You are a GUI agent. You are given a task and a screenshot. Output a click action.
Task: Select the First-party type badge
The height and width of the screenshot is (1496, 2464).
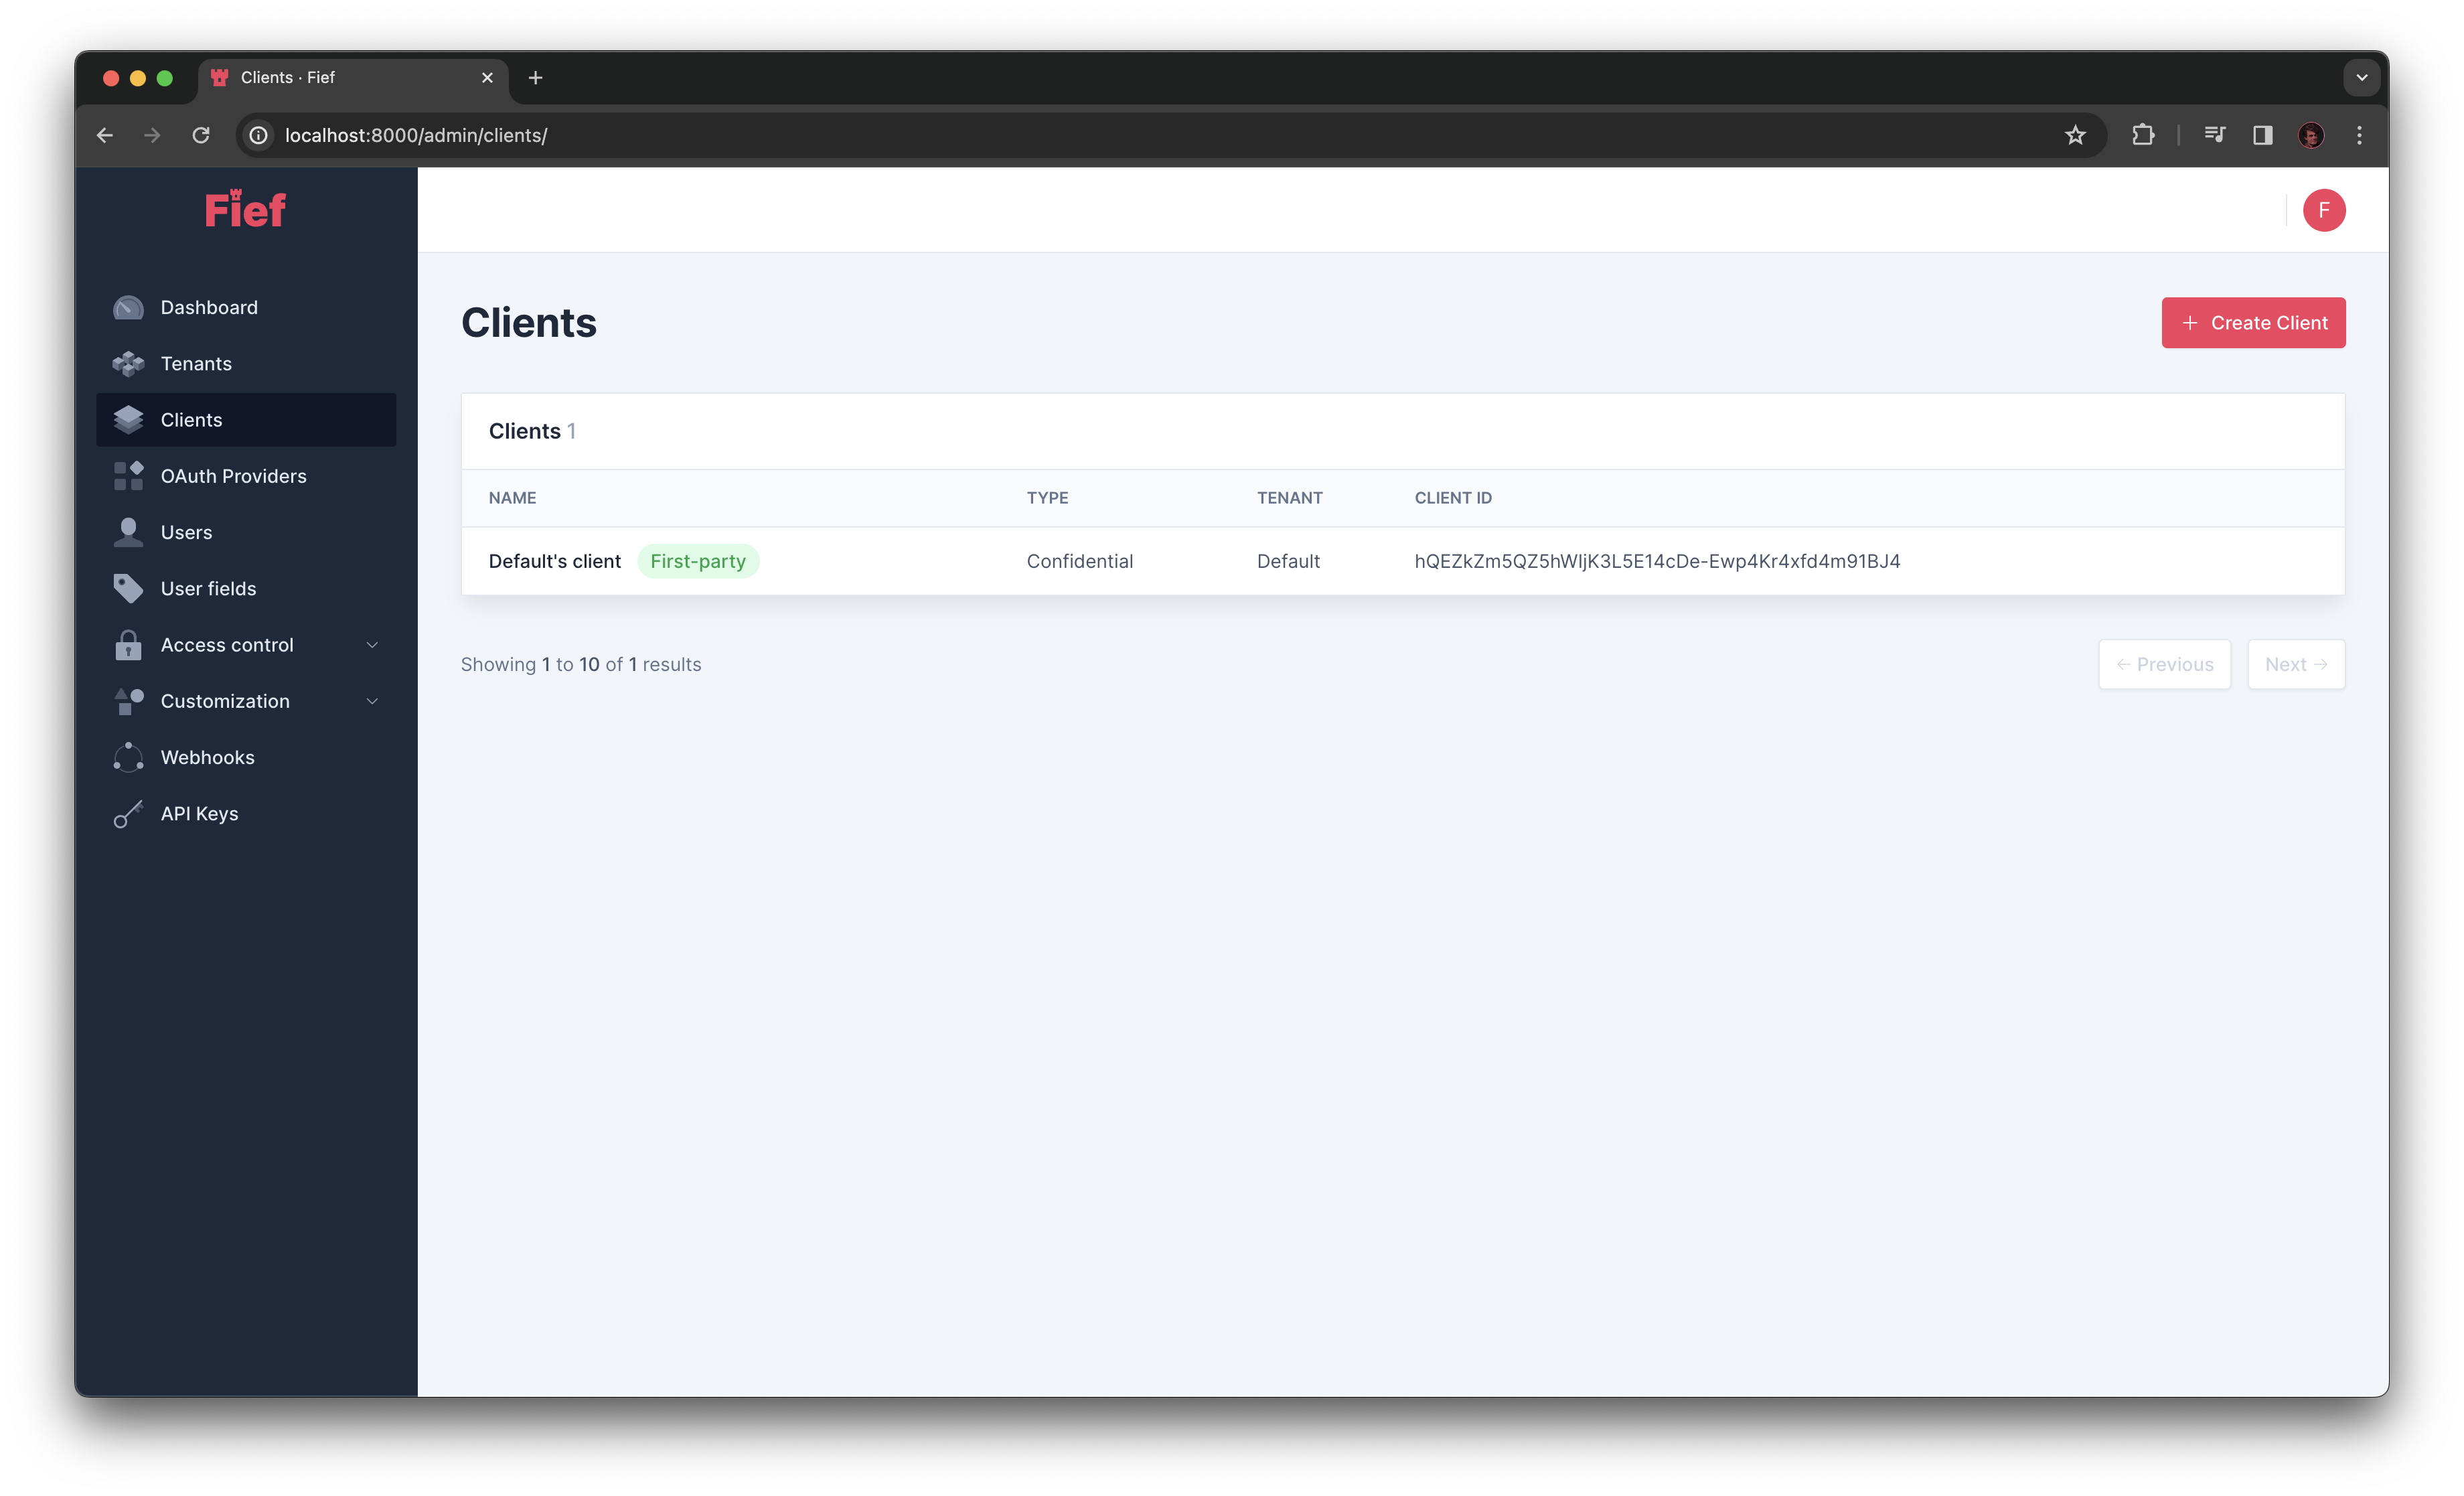pos(697,560)
